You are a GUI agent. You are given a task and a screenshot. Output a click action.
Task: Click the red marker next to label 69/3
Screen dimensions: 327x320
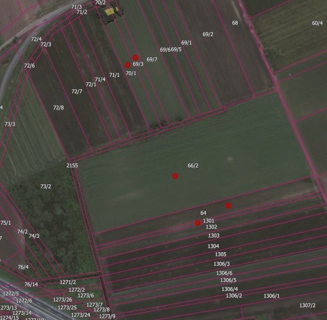[x=135, y=58]
